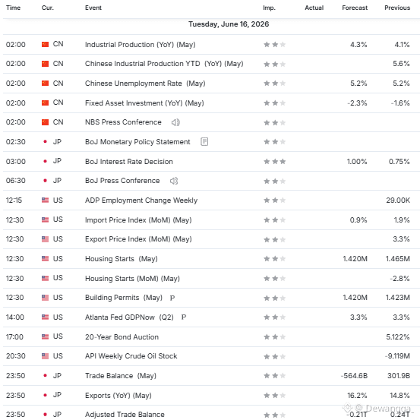The height and width of the screenshot is (420, 420).
Task: Click the 1.423M previous Building Permits value
Action: tap(398, 298)
